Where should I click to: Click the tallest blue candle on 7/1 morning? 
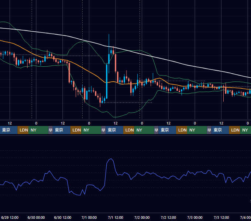pyautogui.click(x=107, y=81)
